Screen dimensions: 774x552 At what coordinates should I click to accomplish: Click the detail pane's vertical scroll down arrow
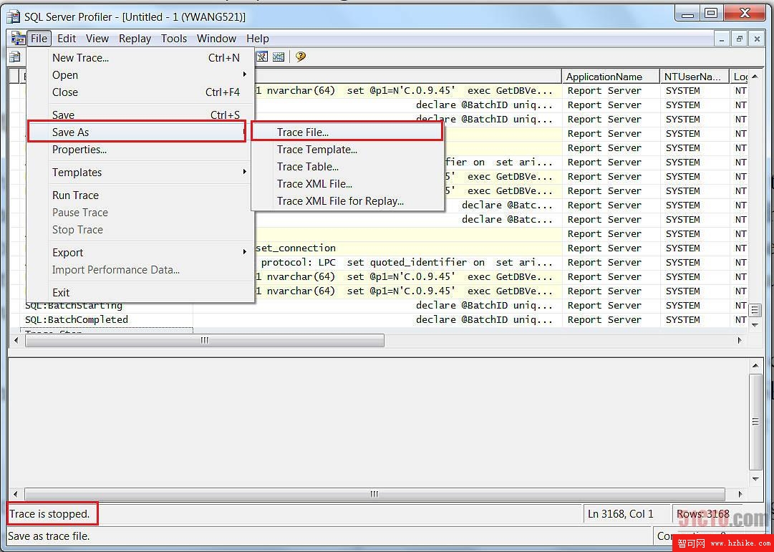point(755,478)
